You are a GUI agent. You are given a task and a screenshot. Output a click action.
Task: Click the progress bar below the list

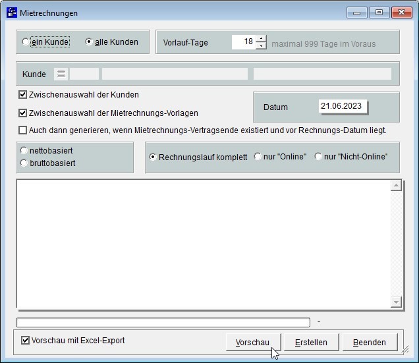[x=163, y=322]
